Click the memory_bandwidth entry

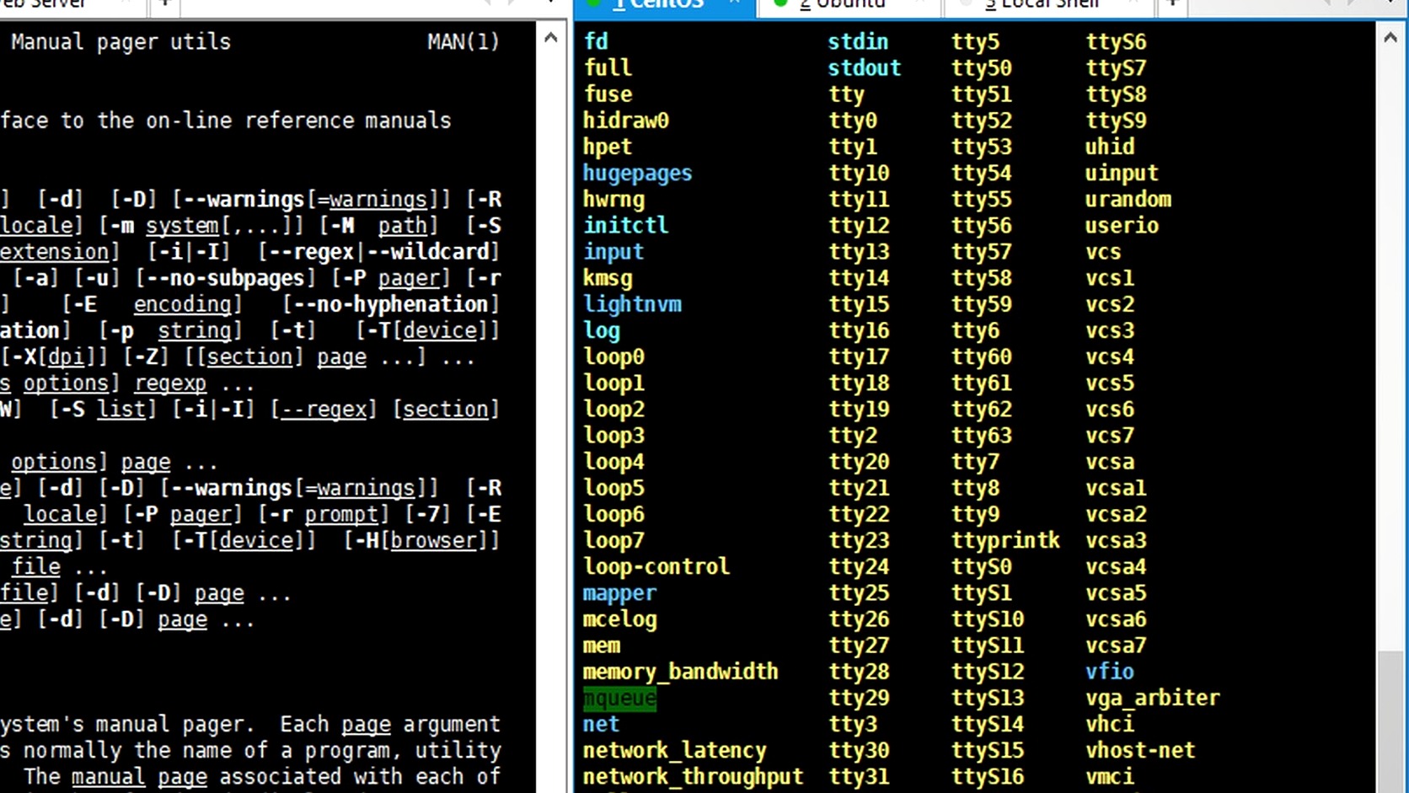(680, 672)
